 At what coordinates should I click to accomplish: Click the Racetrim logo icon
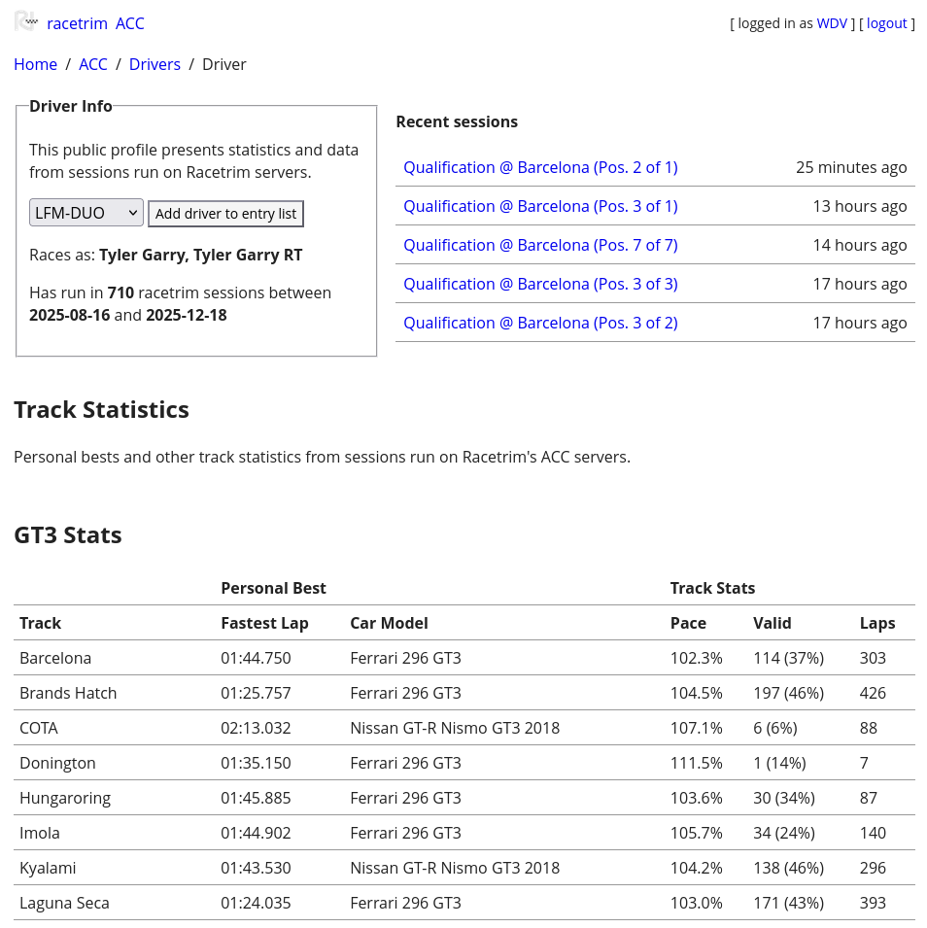[x=26, y=21]
